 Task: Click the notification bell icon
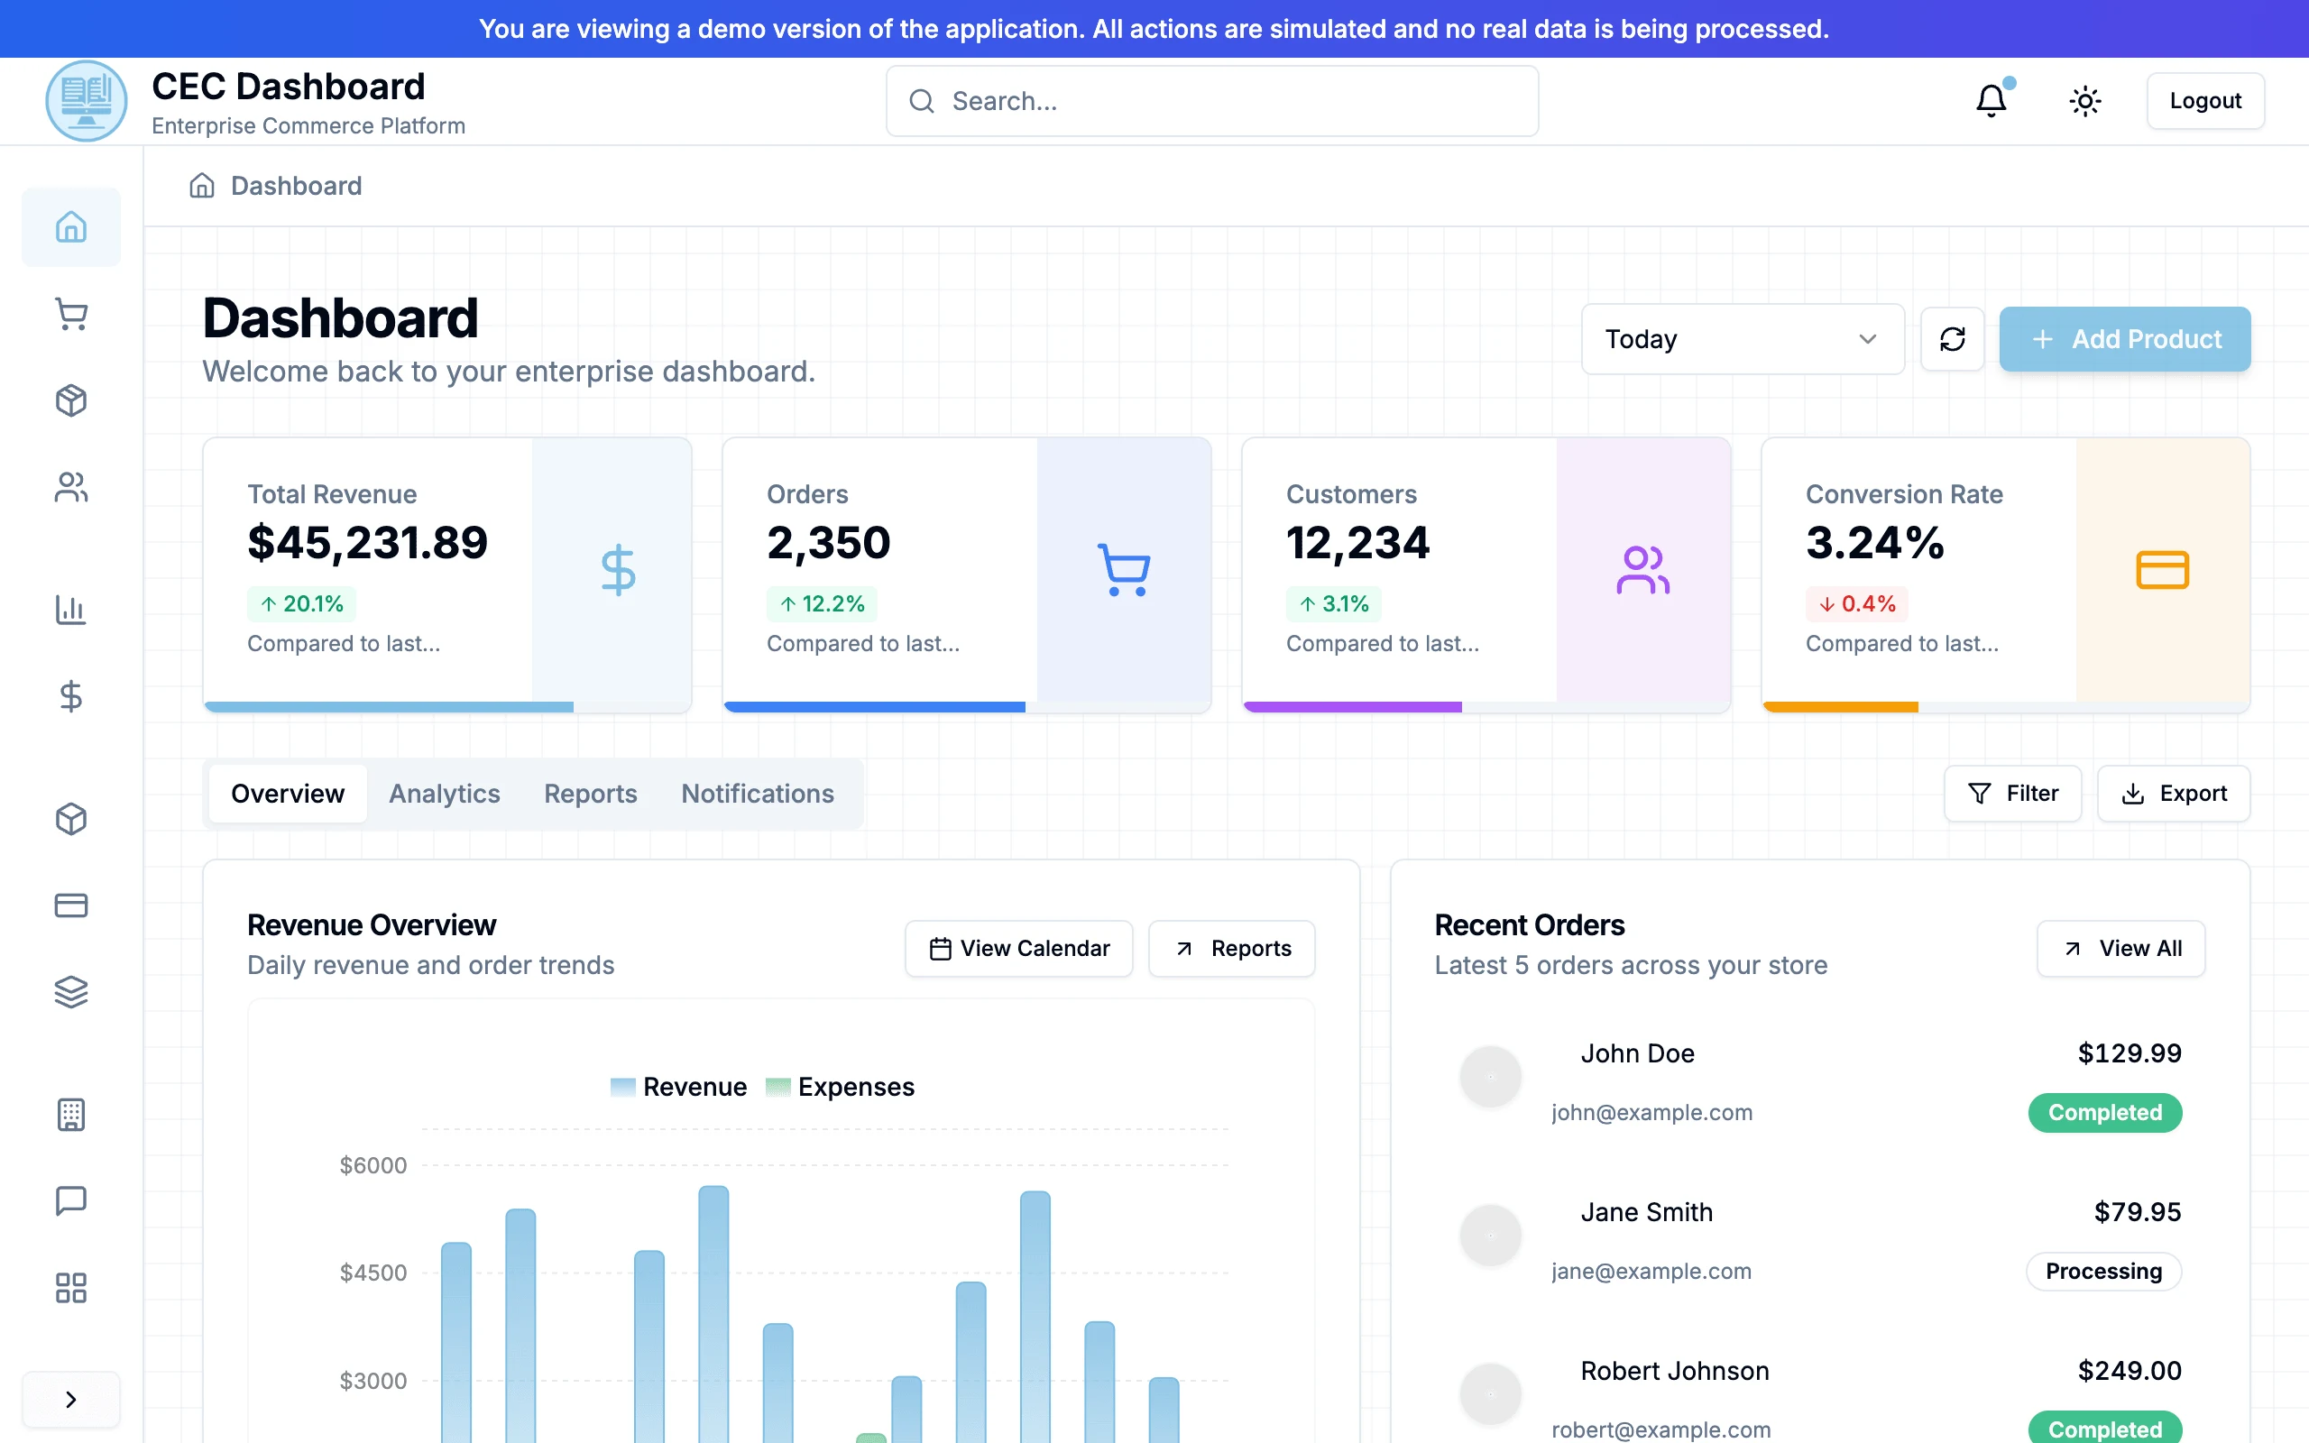pos(1992,100)
